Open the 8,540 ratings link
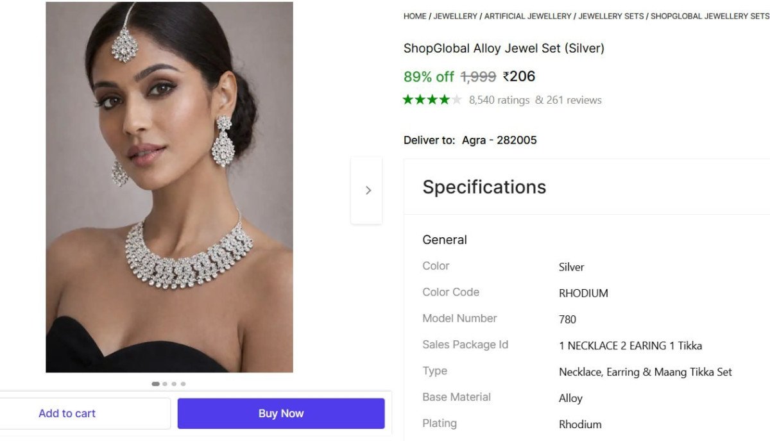 [499, 100]
